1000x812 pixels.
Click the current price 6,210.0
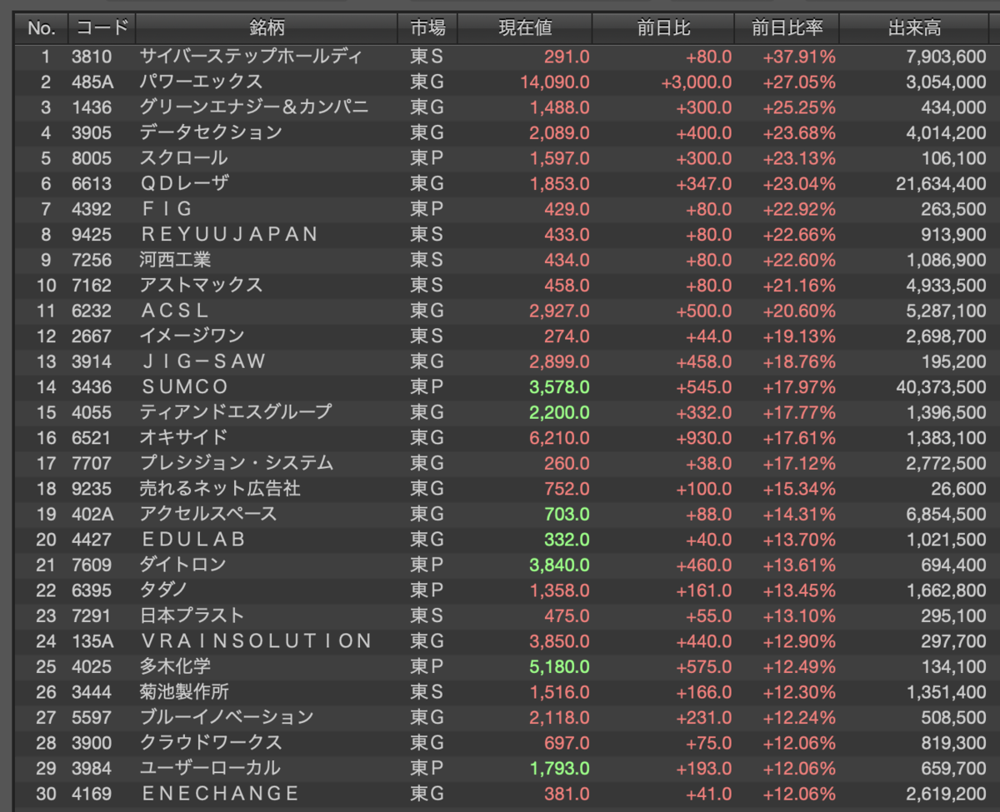(559, 437)
